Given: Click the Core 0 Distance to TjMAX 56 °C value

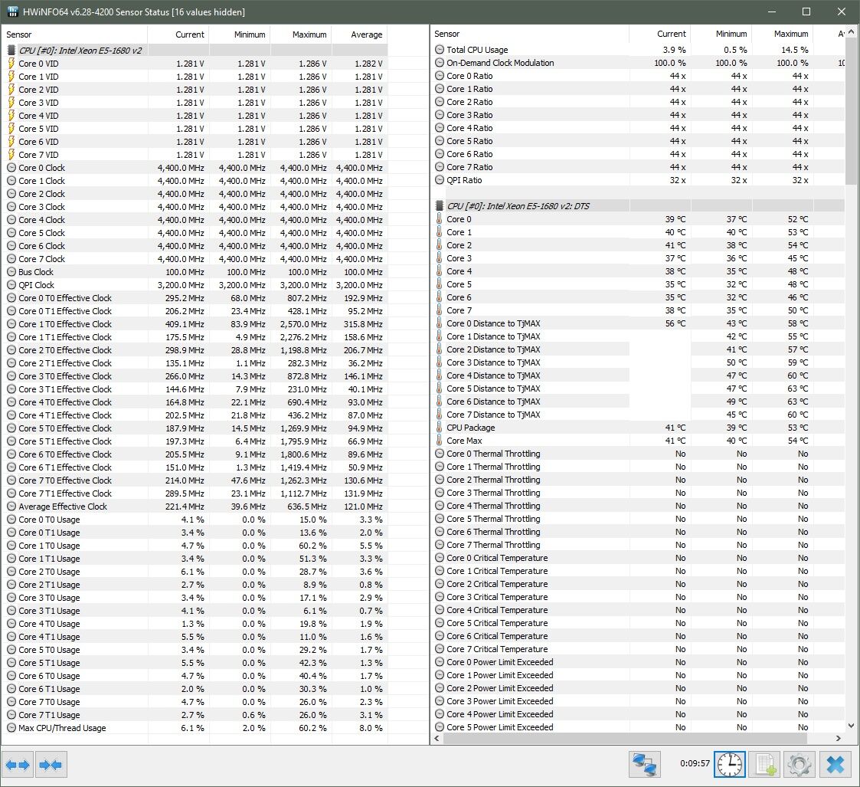Looking at the screenshot, I should (x=675, y=323).
